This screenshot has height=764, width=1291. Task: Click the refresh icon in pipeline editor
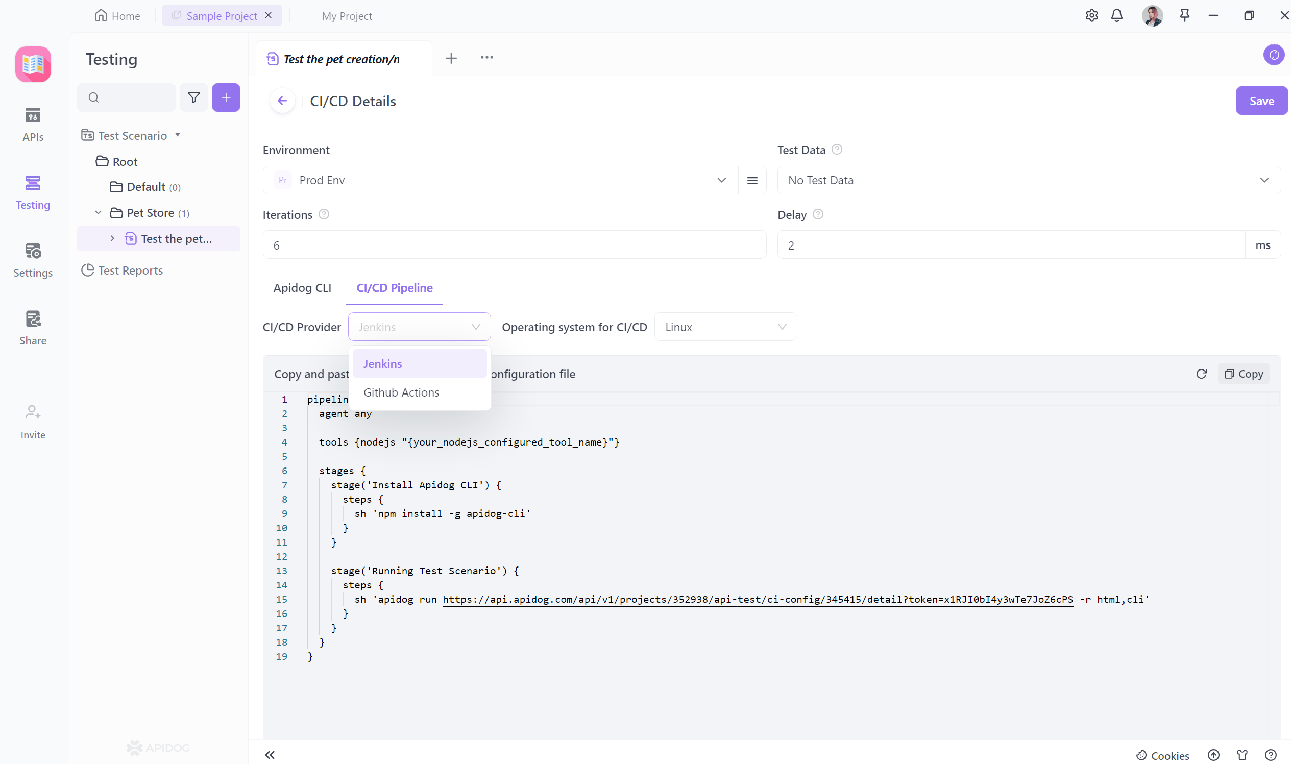coord(1202,374)
